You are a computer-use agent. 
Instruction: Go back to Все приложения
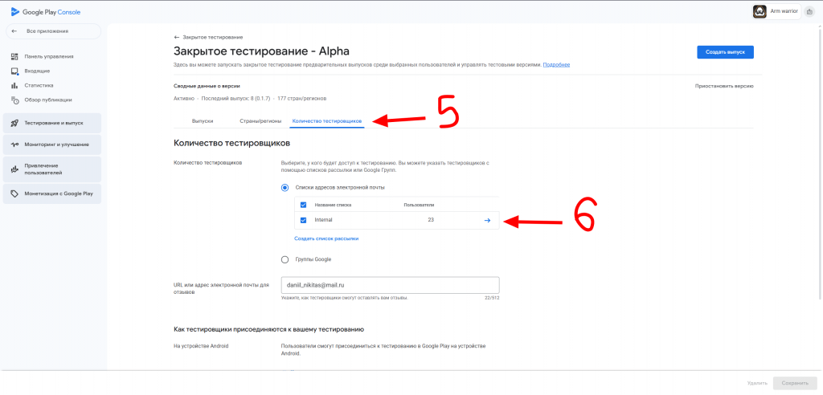pos(53,31)
